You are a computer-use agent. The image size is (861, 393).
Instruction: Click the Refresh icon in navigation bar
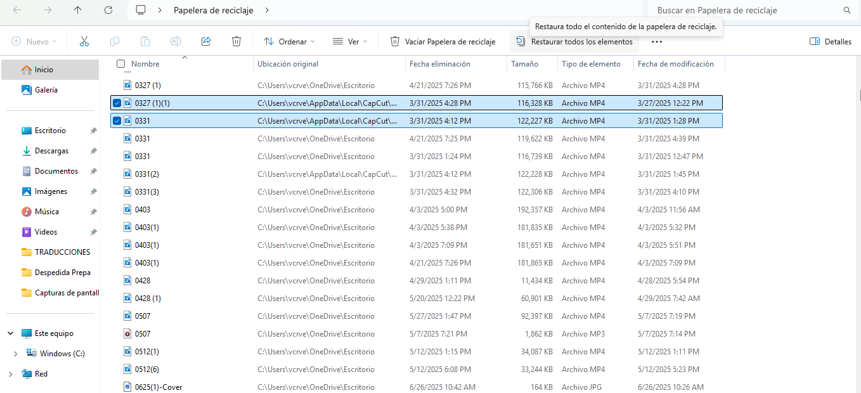108,10
